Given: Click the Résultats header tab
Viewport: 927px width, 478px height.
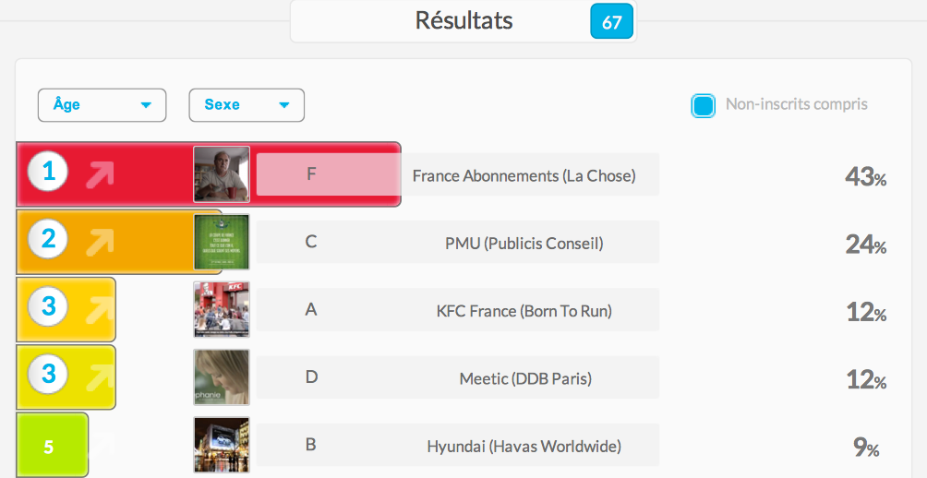Looking at the screenshot, I should (x=463, y=21).
